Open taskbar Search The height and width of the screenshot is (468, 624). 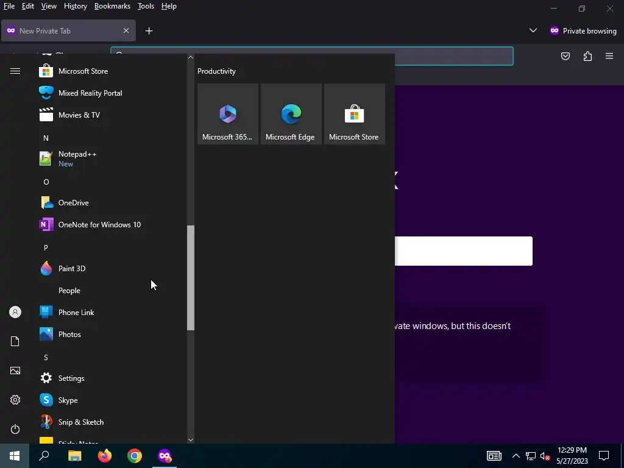[x=44, y=456]
